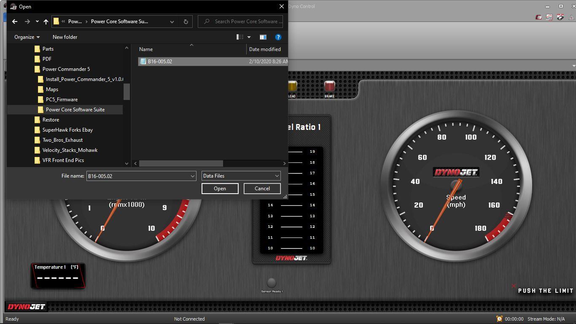The width and height of the screenshot is (576, 324).
Task: Expand the hidden breadcrumb chevron in address bar
Action: click(x=63, y=22)
